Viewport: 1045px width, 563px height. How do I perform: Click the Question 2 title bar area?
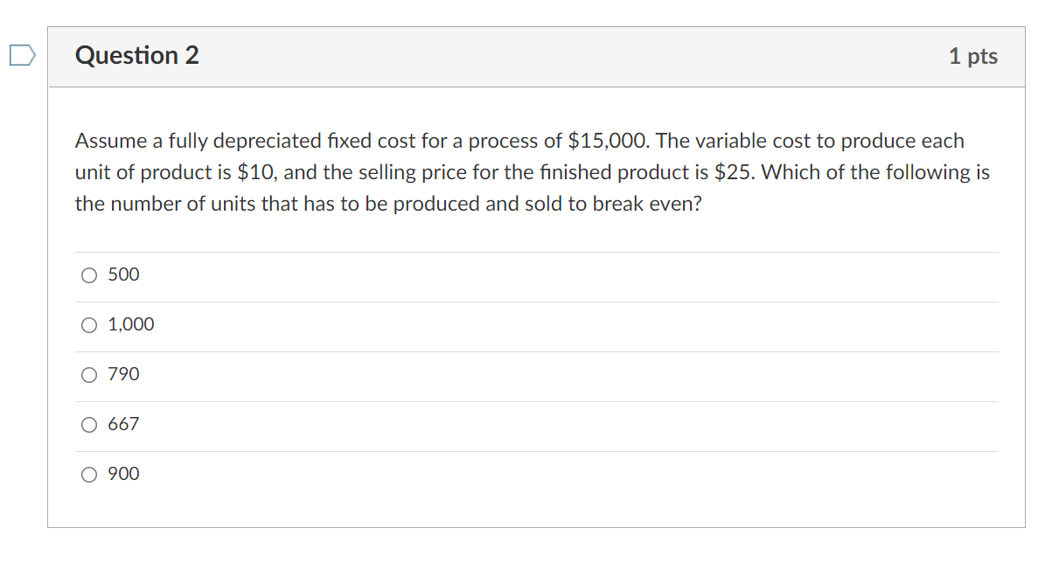(525, 55)
